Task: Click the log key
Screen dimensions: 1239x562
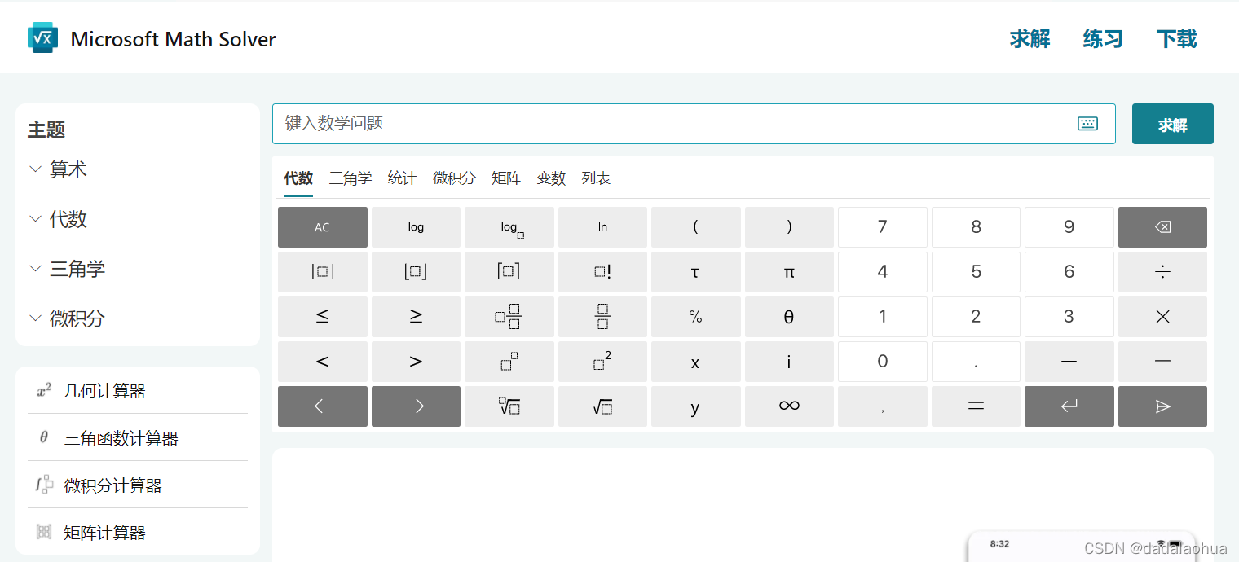Action: 416,227
